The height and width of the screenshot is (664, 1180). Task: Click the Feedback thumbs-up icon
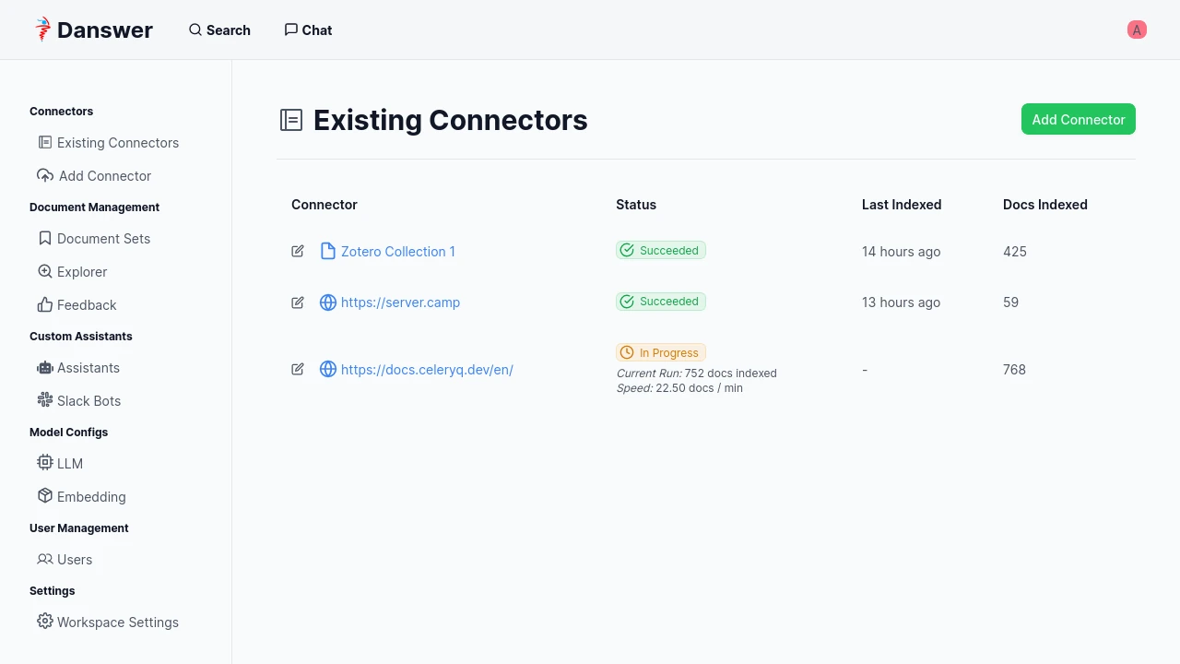45,304
